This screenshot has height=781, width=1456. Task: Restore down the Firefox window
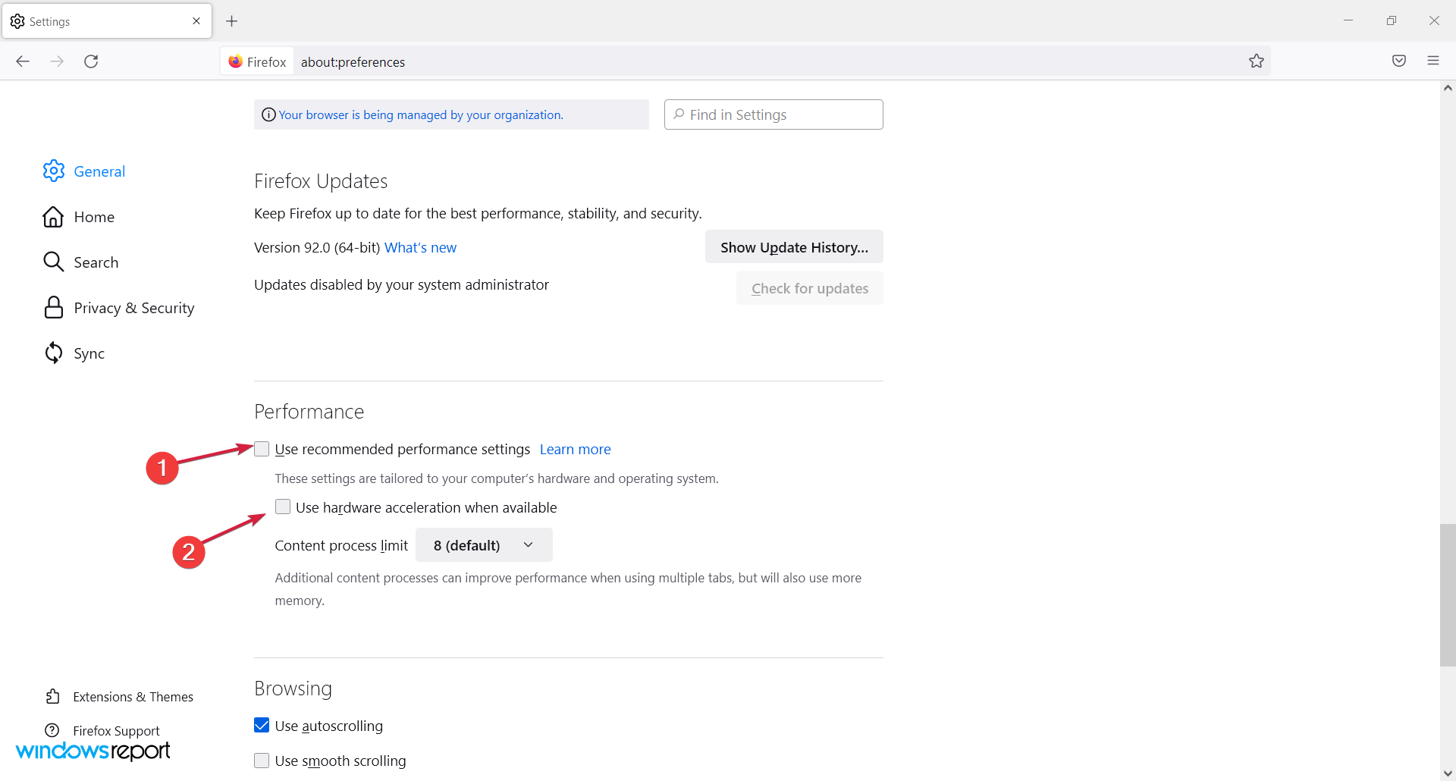[x=1392, y=20]
